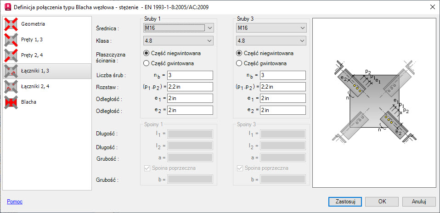Screen dimensions: 440x213
Task: Click the Śruby 3 Rozstaw input field
Action: point(282,87)
